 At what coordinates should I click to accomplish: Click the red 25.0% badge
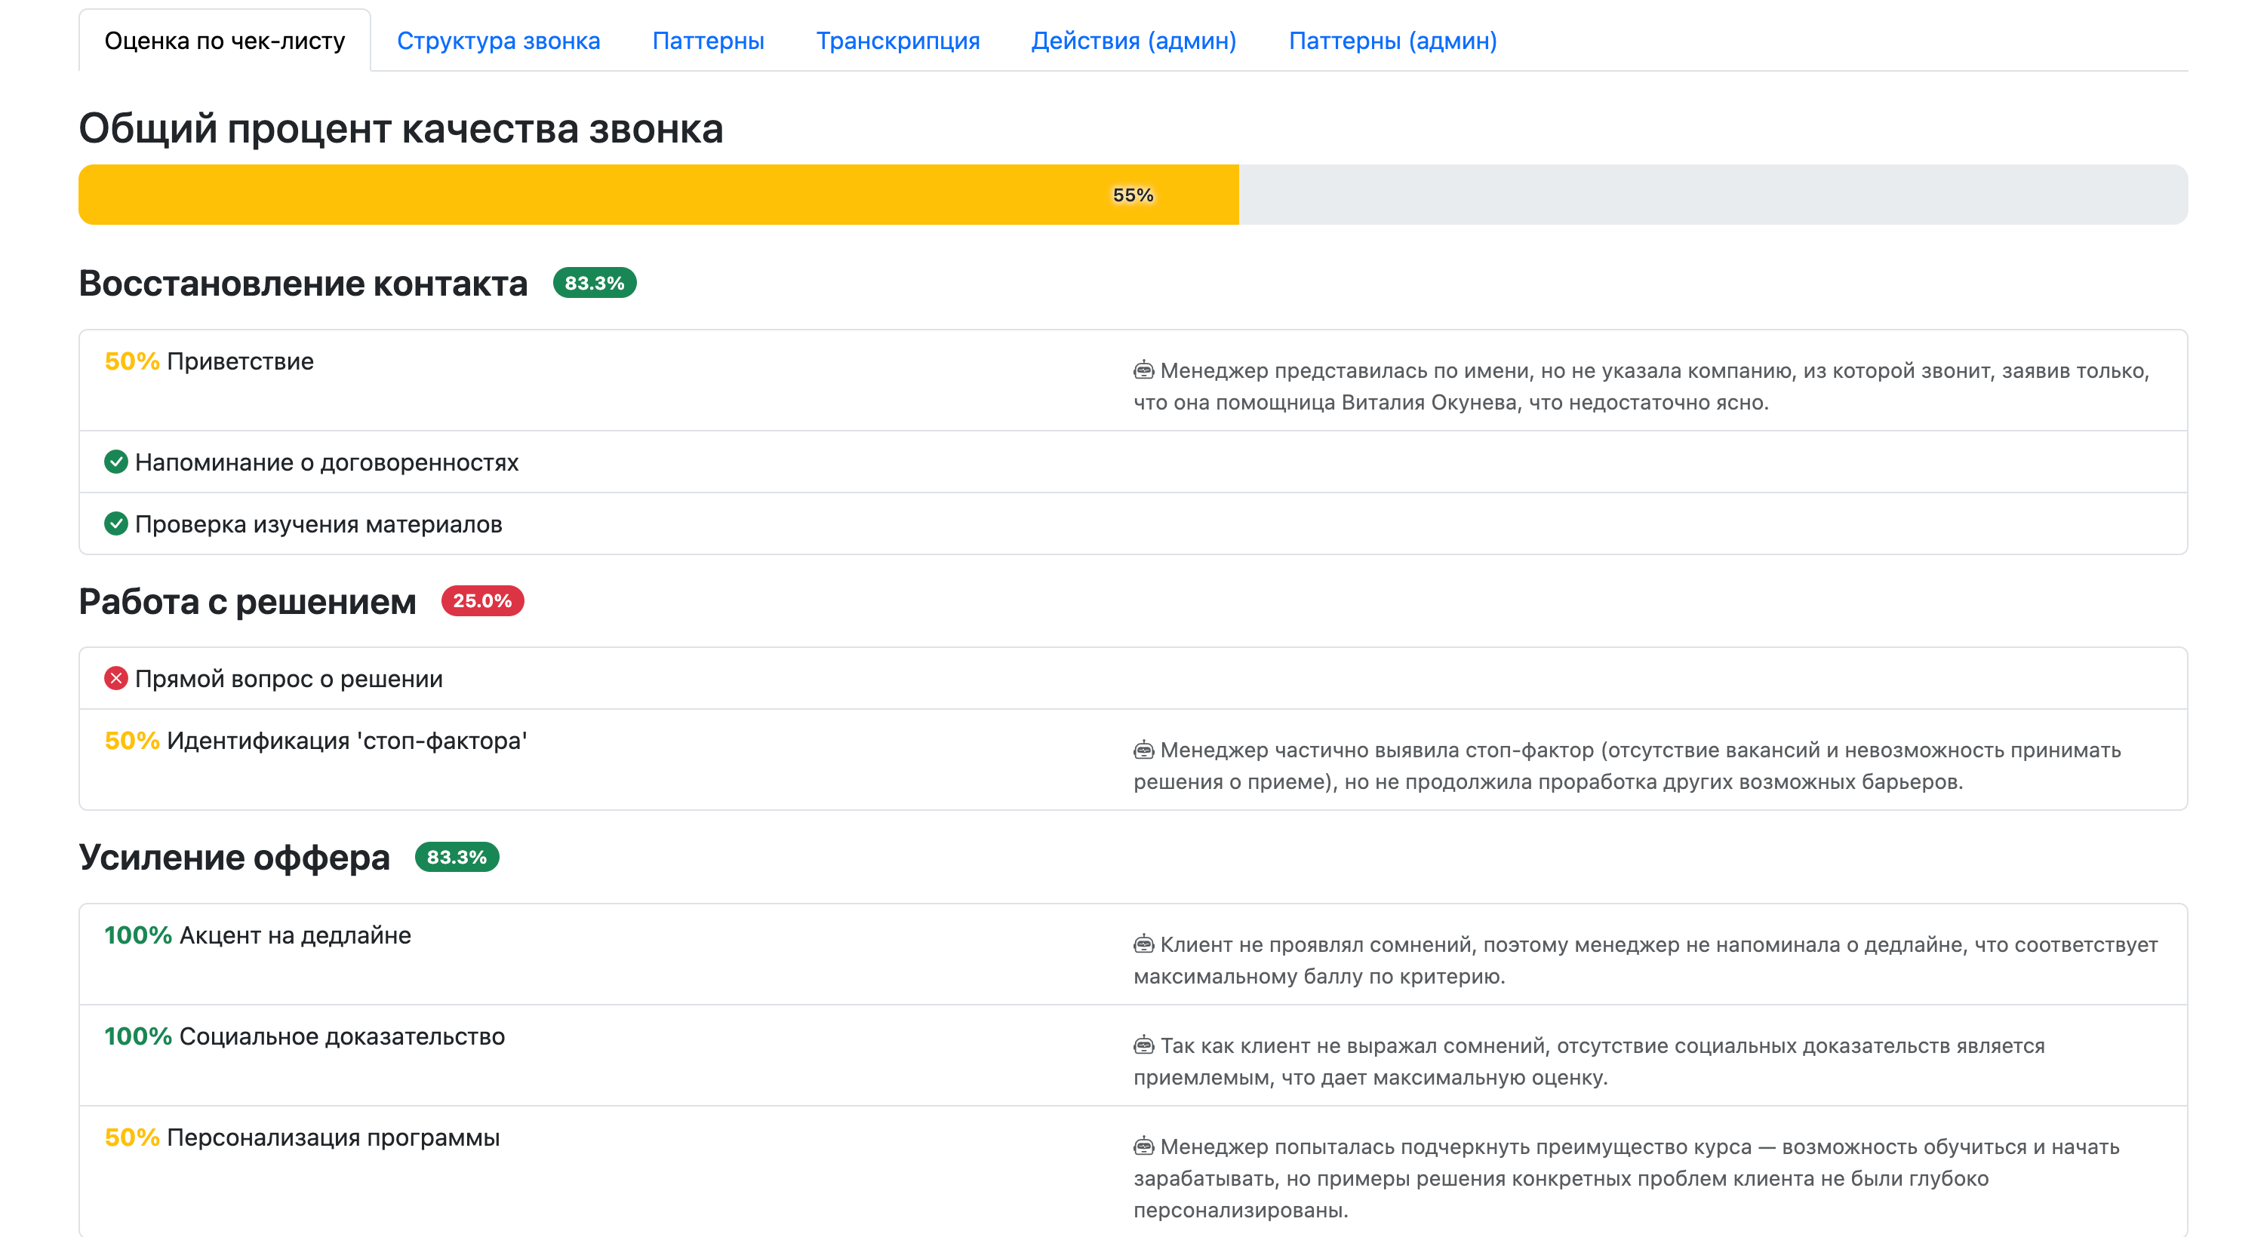point(482,601)
